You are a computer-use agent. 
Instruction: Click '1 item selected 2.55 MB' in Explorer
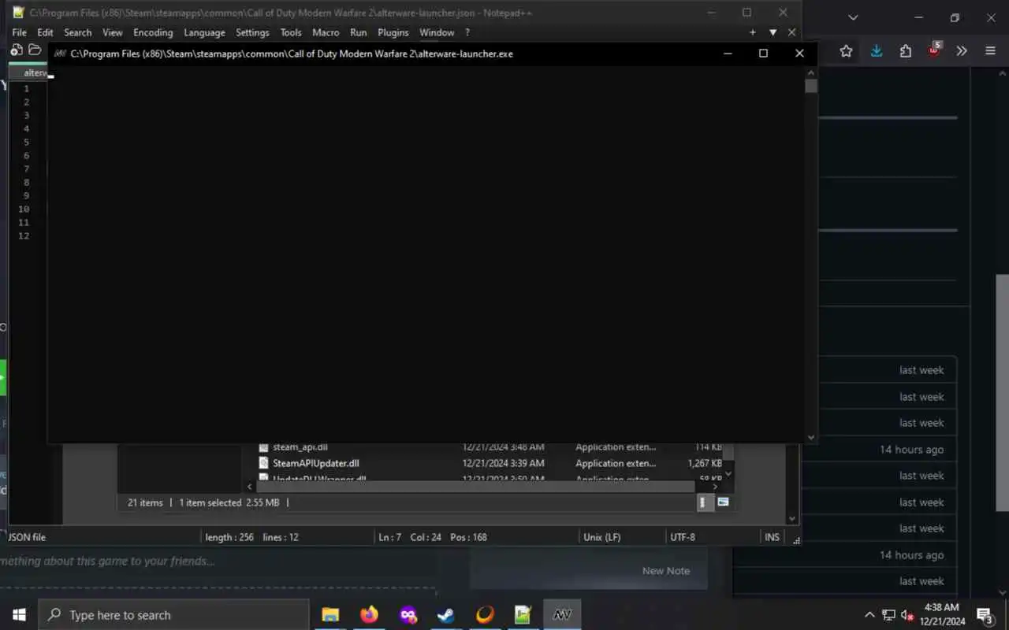pos(229,502)
